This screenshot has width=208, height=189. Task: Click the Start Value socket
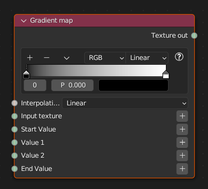click(x=15, y=129)
